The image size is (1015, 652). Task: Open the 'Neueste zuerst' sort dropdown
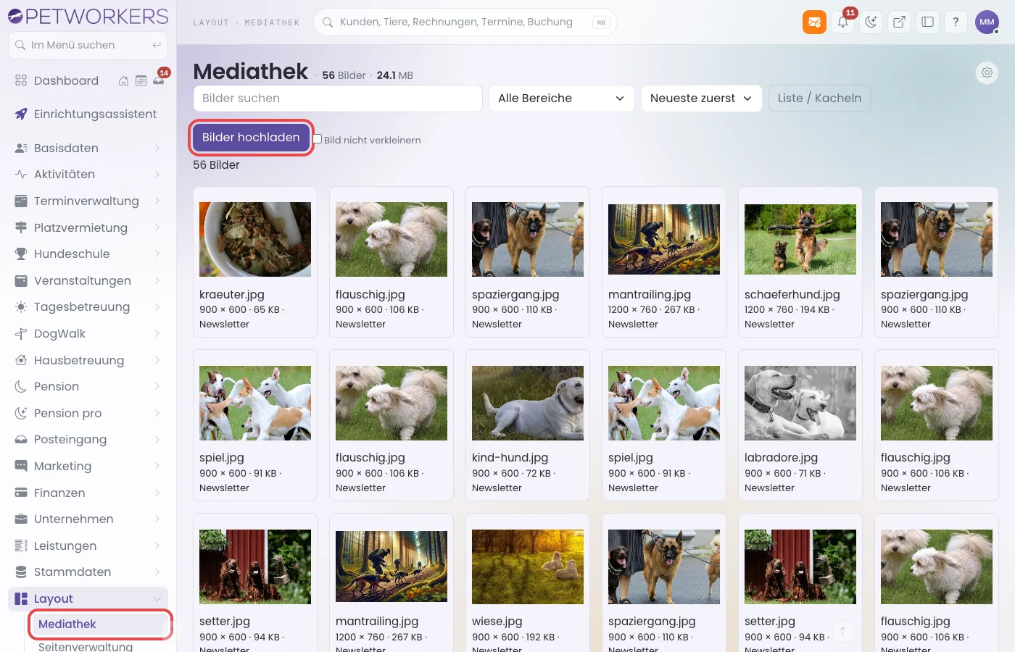(x=701, y=99)
